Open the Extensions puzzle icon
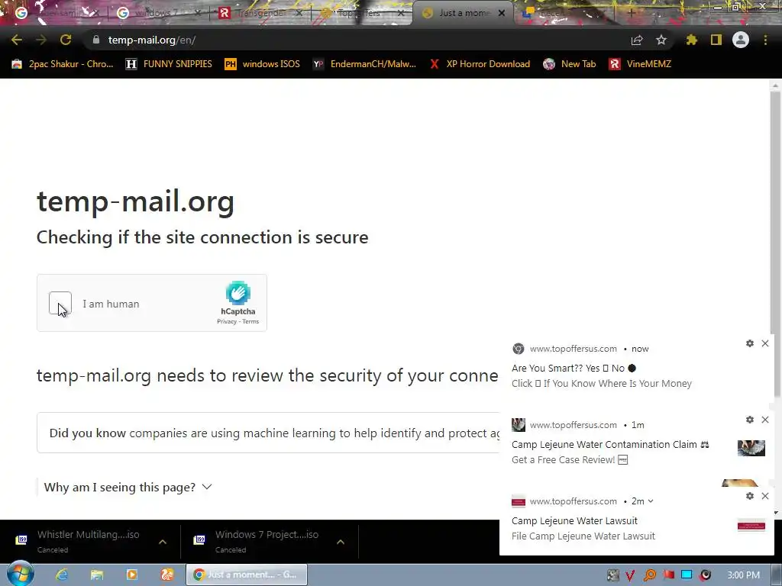The image size is (782, 586). point(691,40)
